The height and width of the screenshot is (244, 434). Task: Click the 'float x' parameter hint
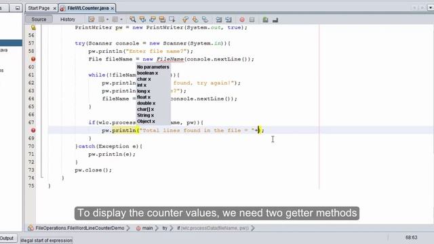144,97
